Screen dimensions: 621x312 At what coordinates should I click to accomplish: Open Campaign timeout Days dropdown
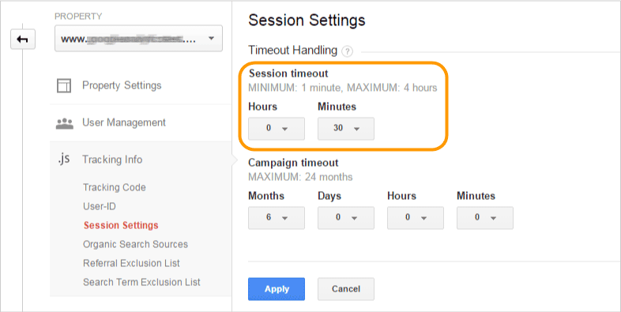pos(346,218)
